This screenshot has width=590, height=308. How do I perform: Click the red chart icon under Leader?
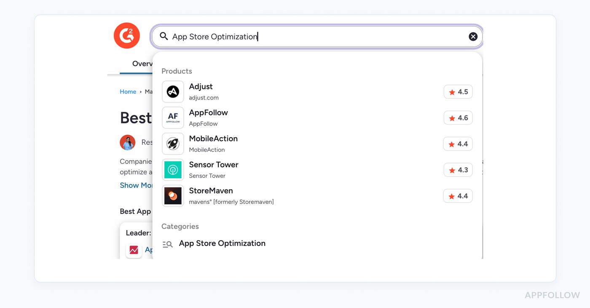[x=134, y=250]
